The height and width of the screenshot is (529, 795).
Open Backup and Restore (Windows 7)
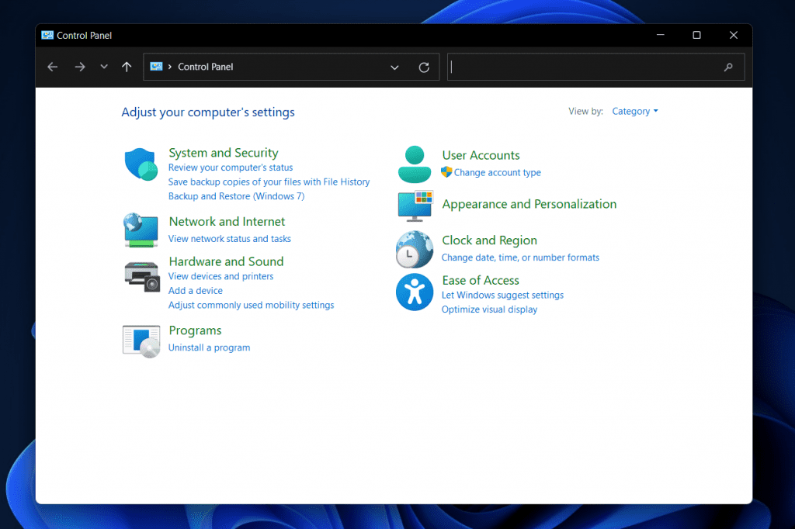click(236, 196)
